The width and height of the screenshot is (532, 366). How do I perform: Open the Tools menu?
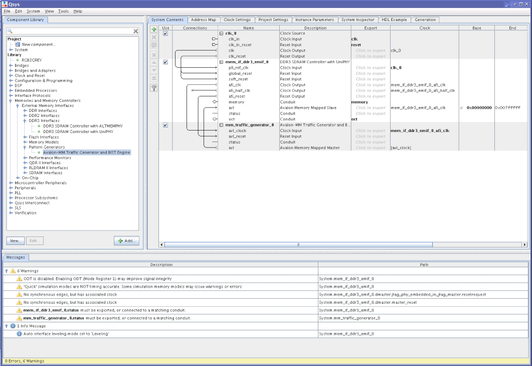63,11
